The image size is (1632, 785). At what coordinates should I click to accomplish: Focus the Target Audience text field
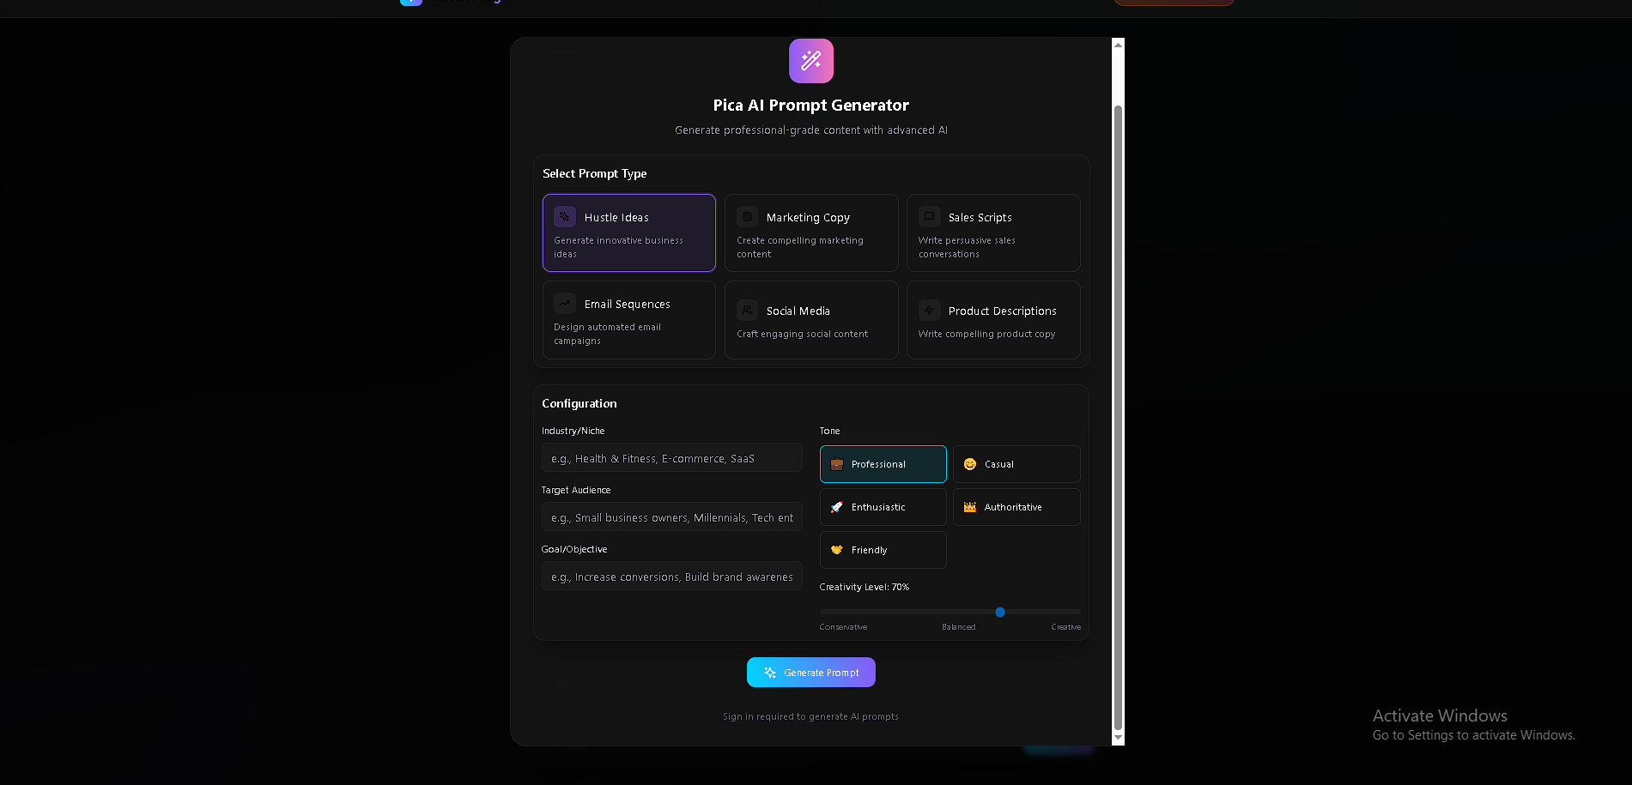[672, 517]
